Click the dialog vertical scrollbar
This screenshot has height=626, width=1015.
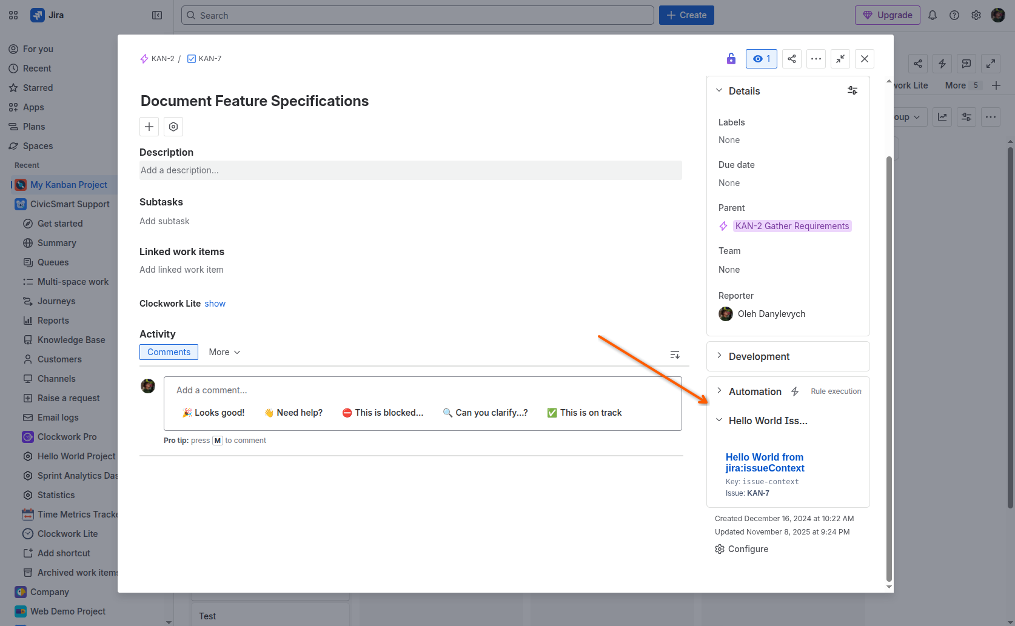(889, 368)
